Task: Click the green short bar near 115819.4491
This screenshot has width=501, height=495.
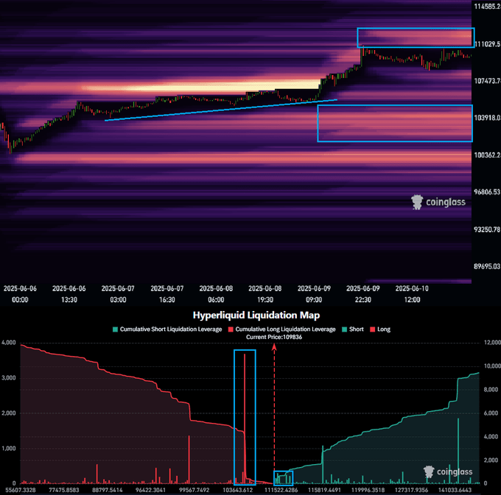Action: tap(323, 464)
